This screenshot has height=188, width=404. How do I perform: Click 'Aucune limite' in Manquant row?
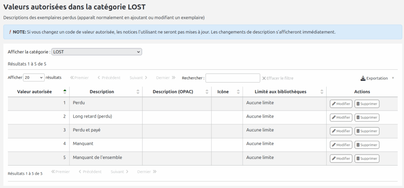[x=260, y=144]
